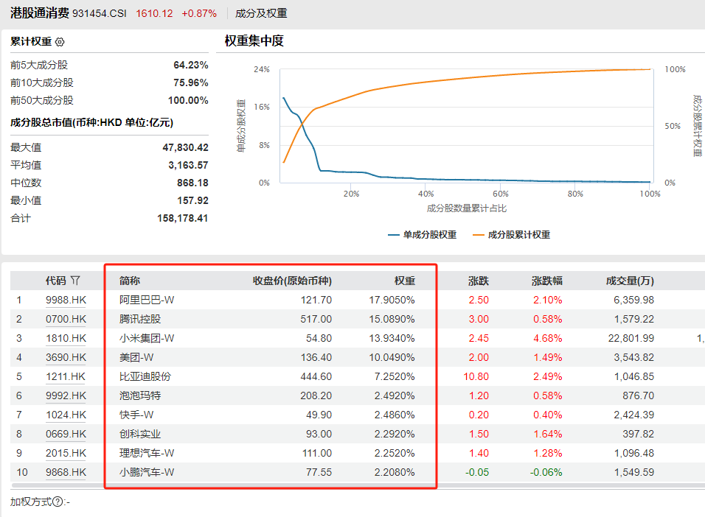This screenshot has height=517, width=705.
Task: Open the 9992.HK stock code link
Action: click(66, 395)
